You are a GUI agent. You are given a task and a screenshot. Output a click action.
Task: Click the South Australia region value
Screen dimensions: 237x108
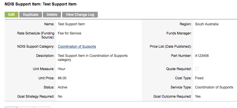tap(207, 24)
